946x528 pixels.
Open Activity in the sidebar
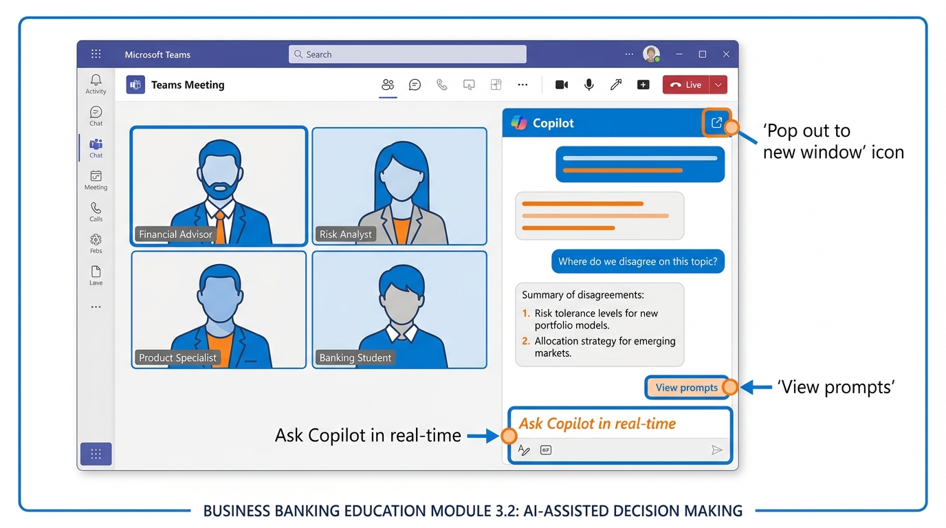pos(96,85)
